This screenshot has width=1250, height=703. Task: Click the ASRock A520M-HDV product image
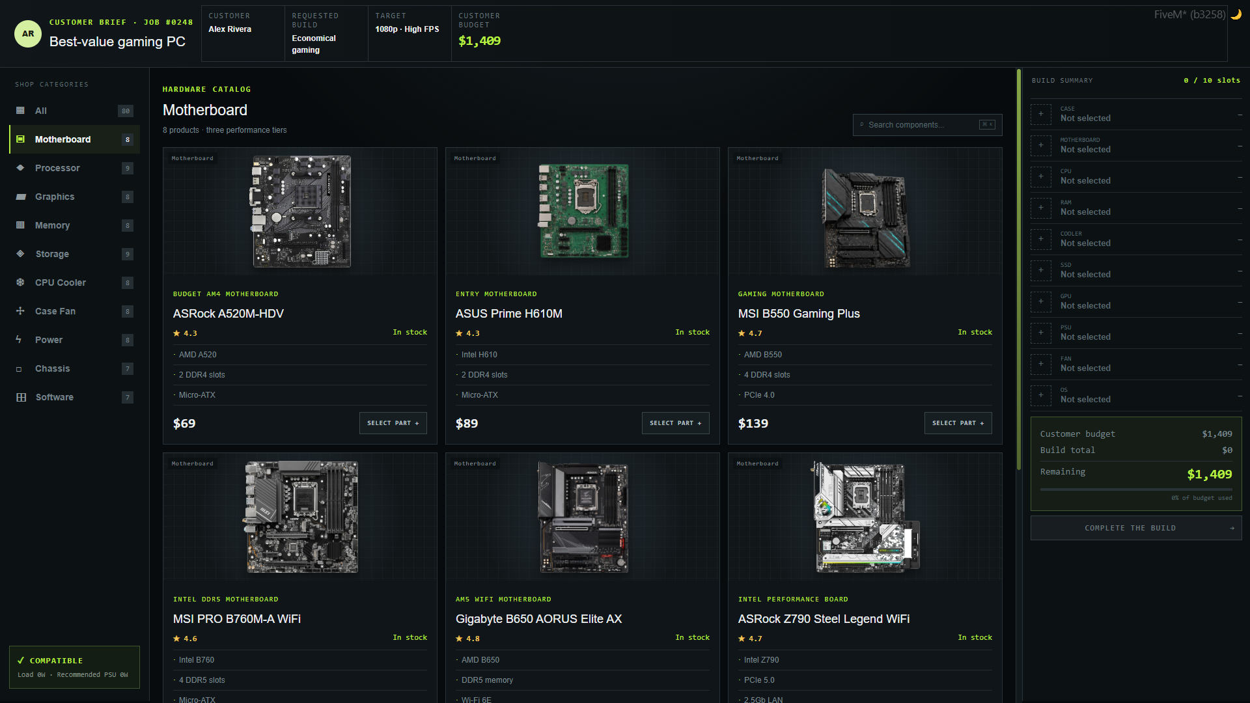300,212
